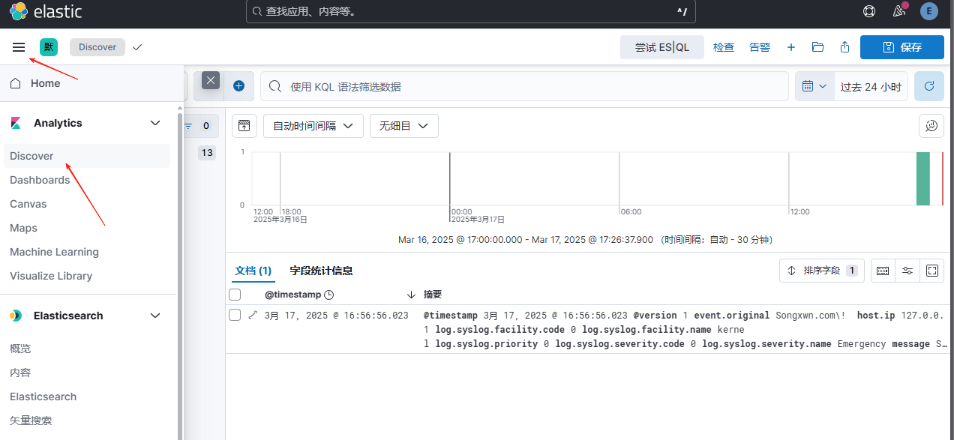Open Canvas in the sidebar

coord(28,204)
